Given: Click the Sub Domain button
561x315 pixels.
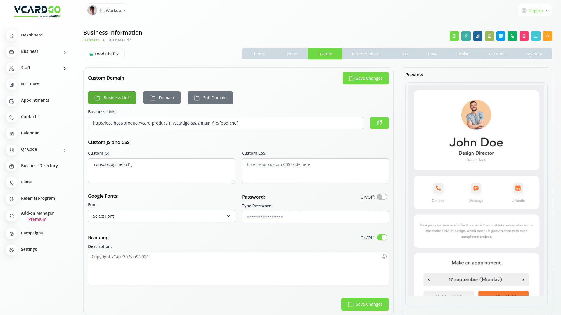Looking at the screenshot, I should 210,98.
